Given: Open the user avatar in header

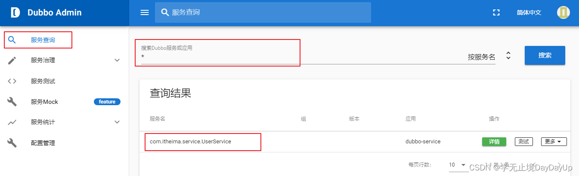Looking at the screenshot, I should click(x=564, y=12).
